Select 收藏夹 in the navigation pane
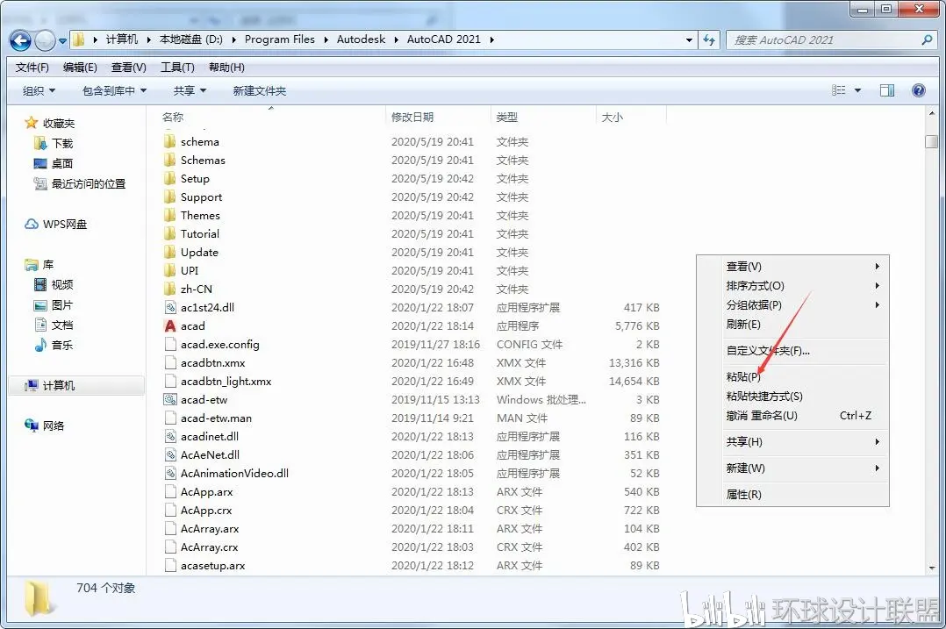This screenshot has width=946, height=629. pos(59,123)
